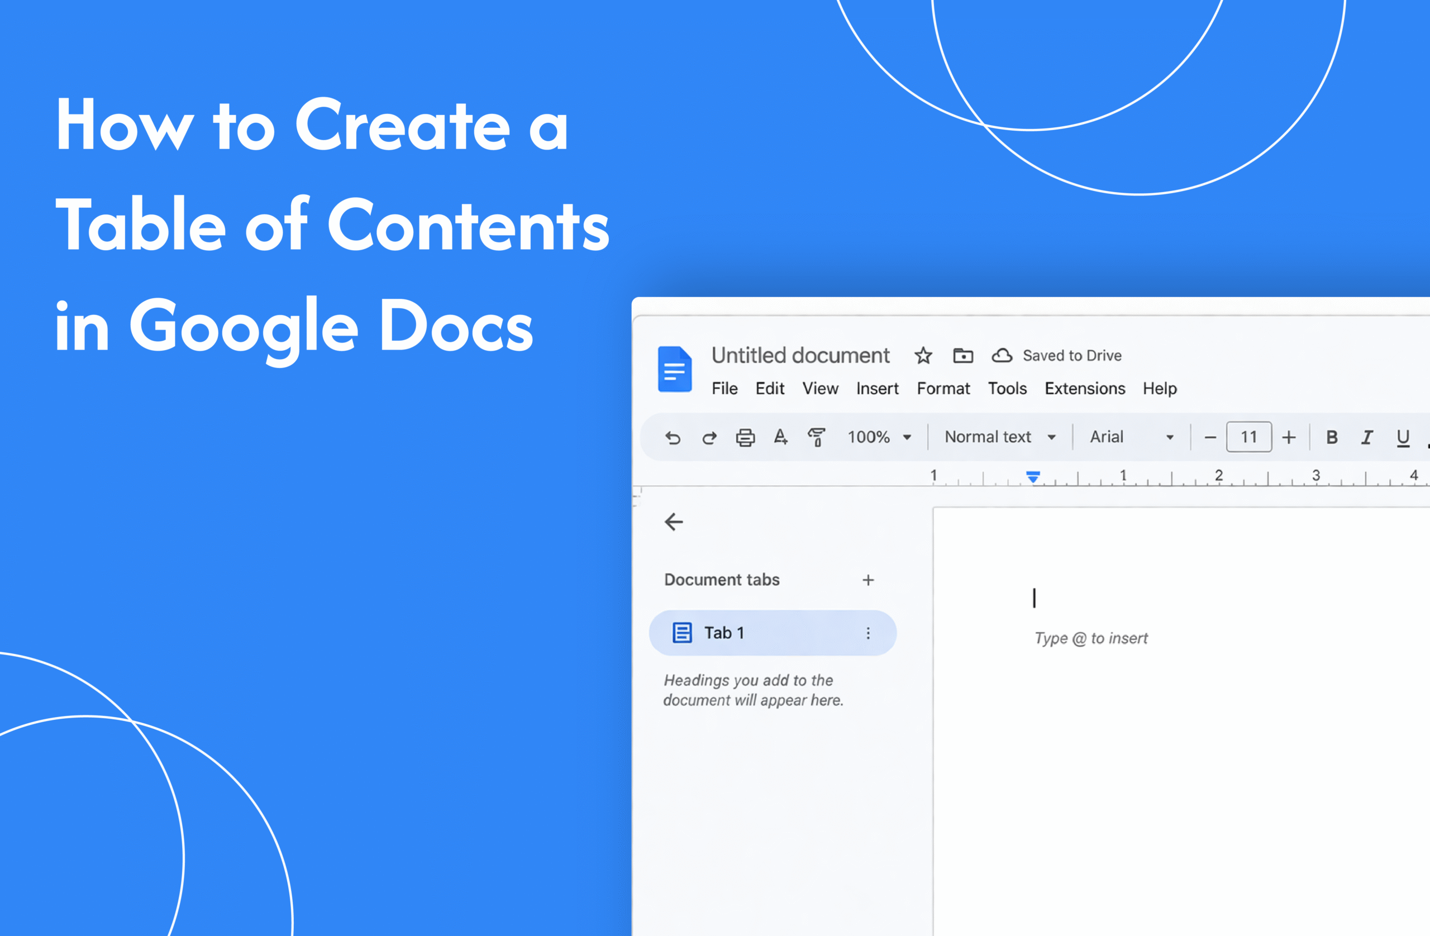Open Tab 1 options menu
Viewport: 1430px width, 936px height.
point(867,633)
